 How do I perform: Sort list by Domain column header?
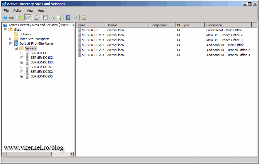point(127,25)
